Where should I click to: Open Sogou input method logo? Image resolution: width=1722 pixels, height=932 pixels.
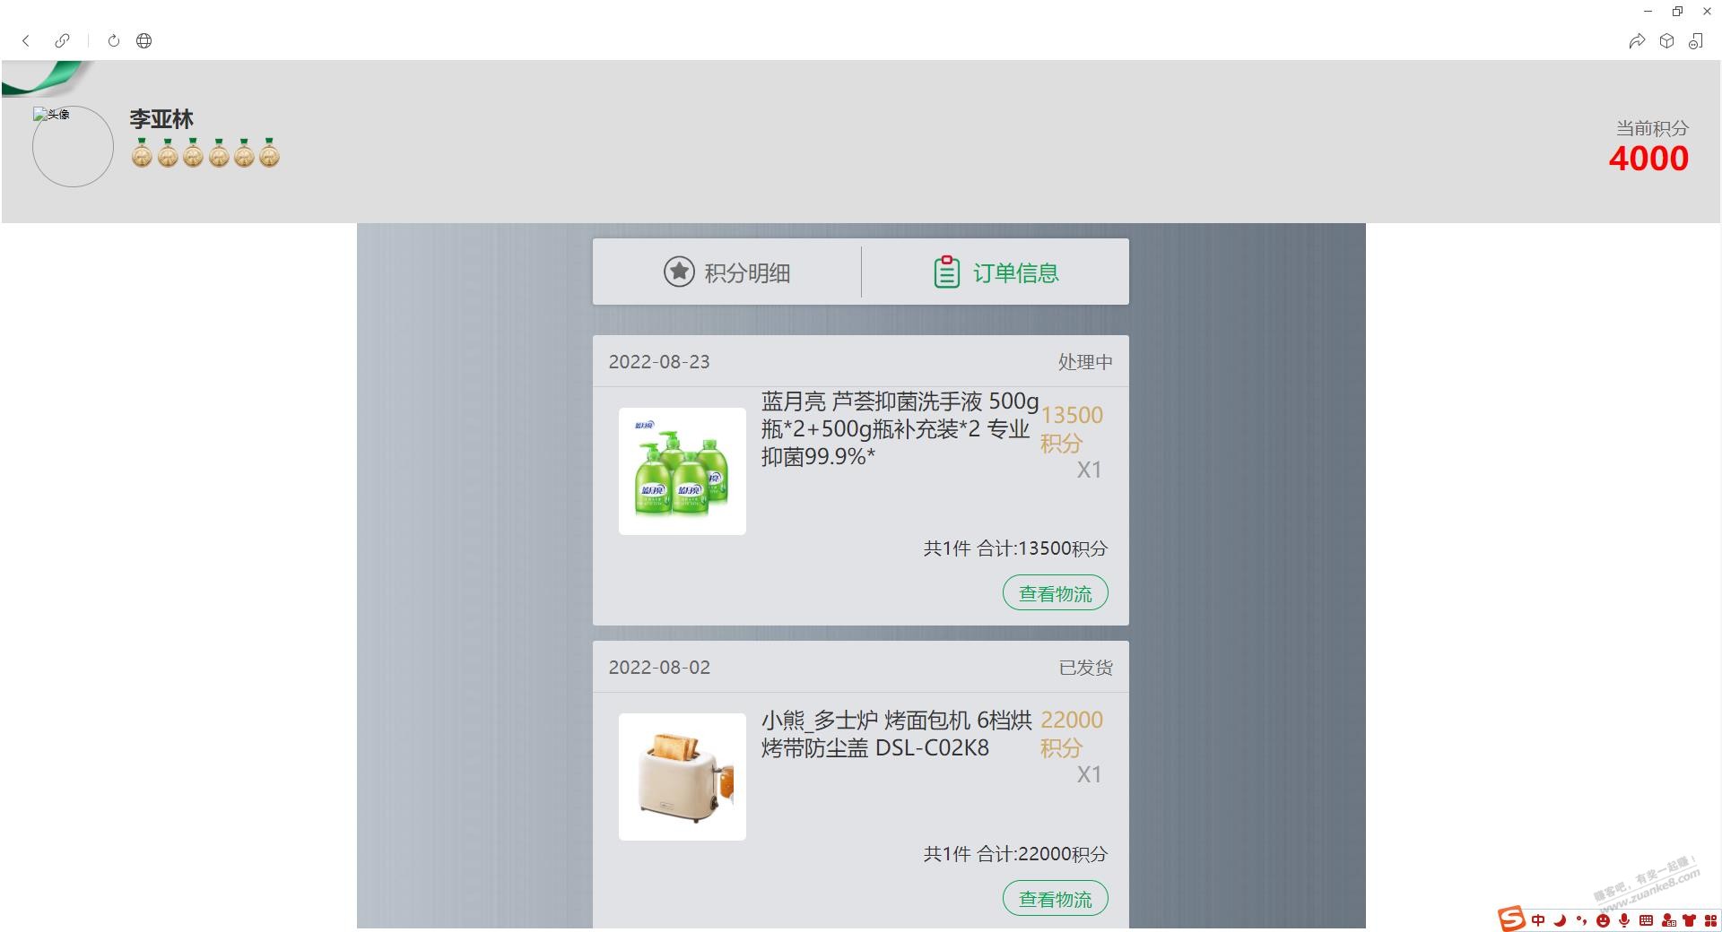[x=1511, y=919]
